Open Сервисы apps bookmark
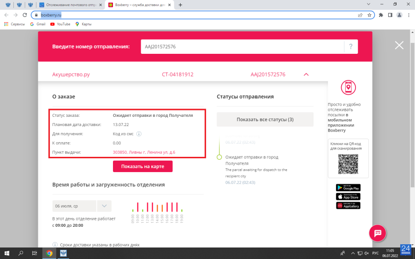The height and width of the screenshot is (259, 415). (15, 24)
